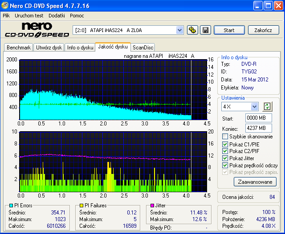Enable Szybkie skanowanie checkbox
The width and height of the screenshot is (285, 234).
click(x=225, y=136)
